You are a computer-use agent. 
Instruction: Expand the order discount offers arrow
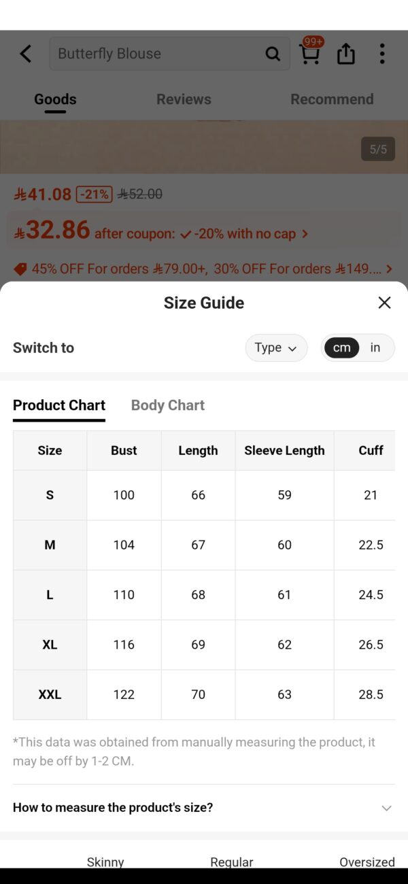coord(389,269)
